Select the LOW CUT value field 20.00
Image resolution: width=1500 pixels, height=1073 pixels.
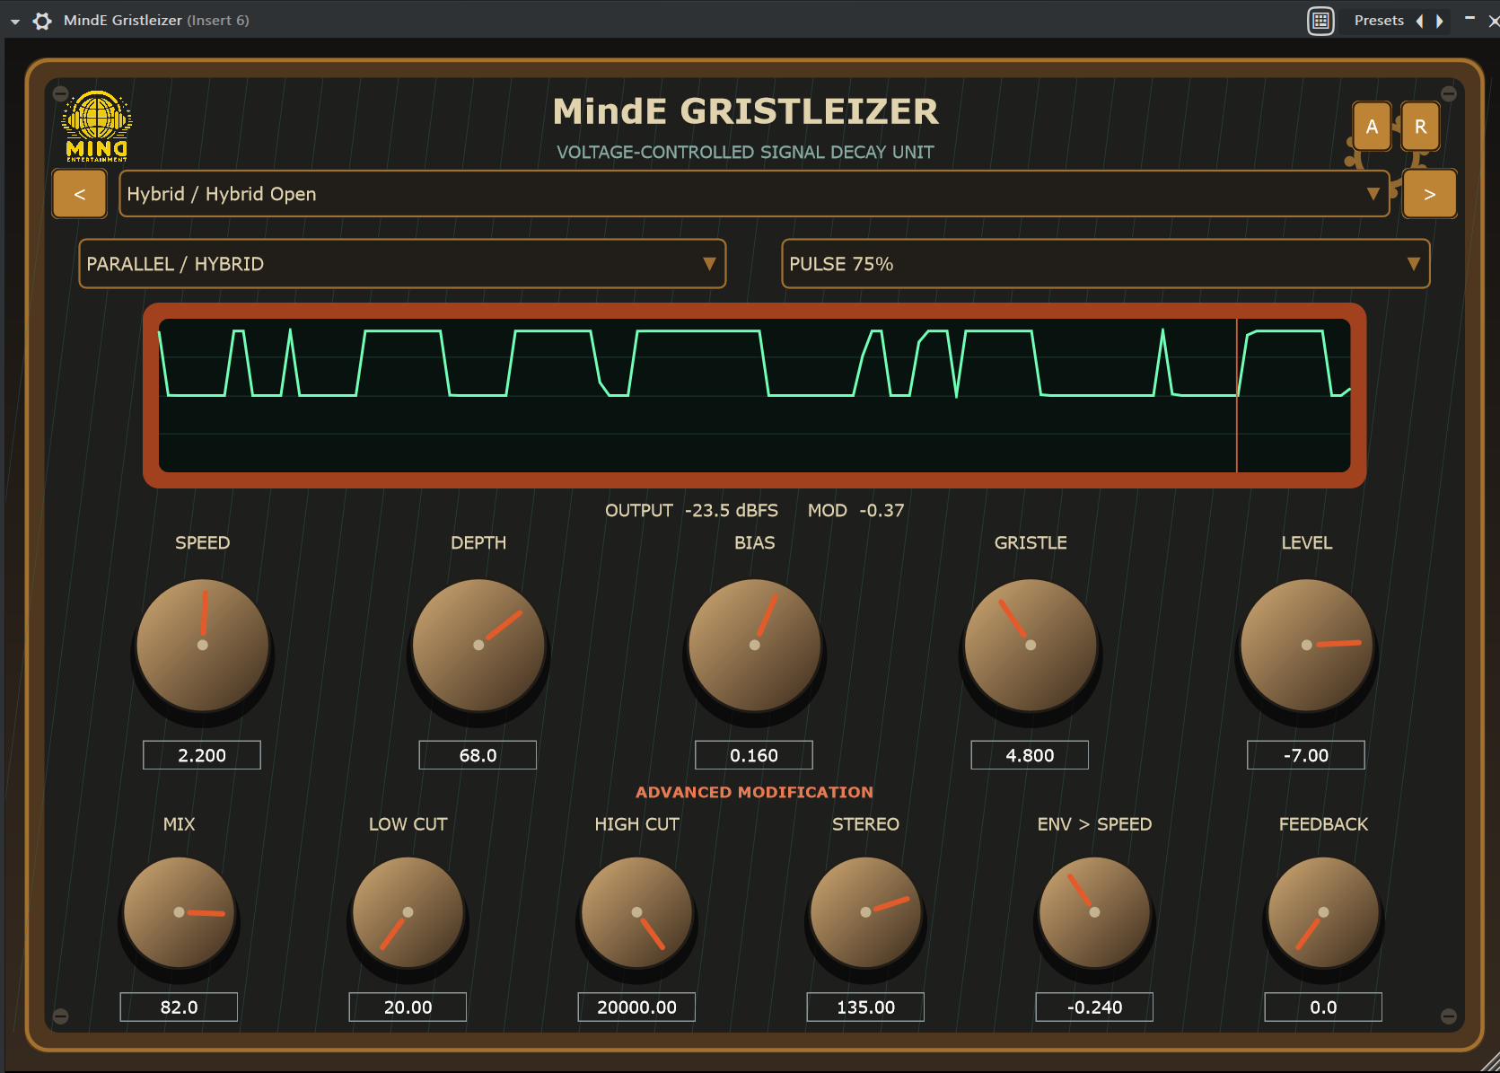point(408,1007)
